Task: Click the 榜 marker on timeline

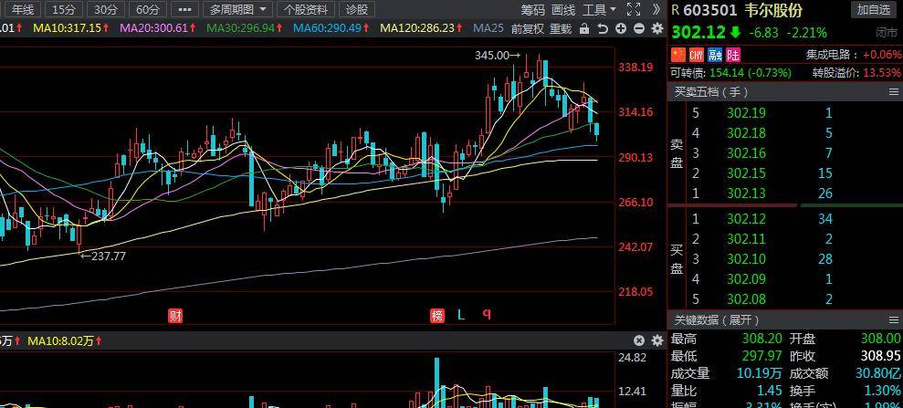Action: (x=437, y=315)
